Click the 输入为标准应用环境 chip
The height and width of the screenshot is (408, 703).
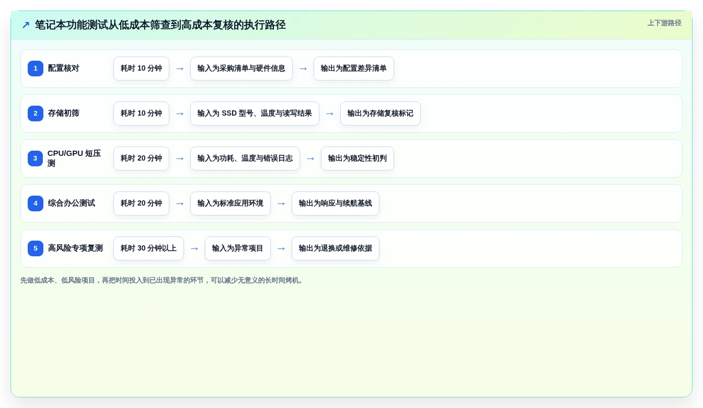[231, 203]
